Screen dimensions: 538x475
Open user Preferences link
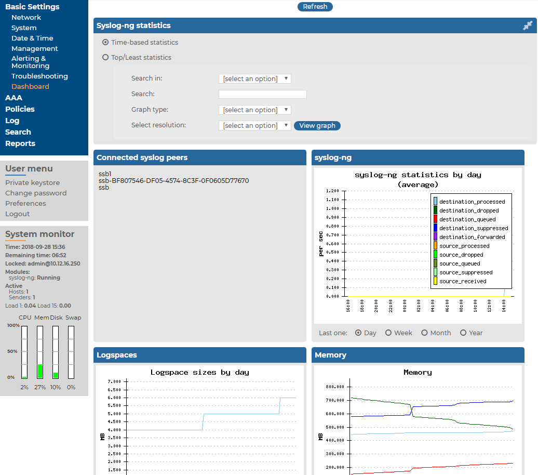(x=26, y=203)
